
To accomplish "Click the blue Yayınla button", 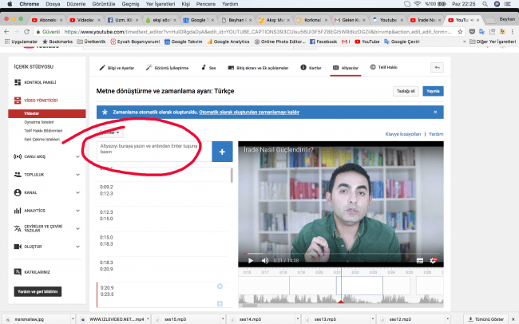I will click(432, 92).
